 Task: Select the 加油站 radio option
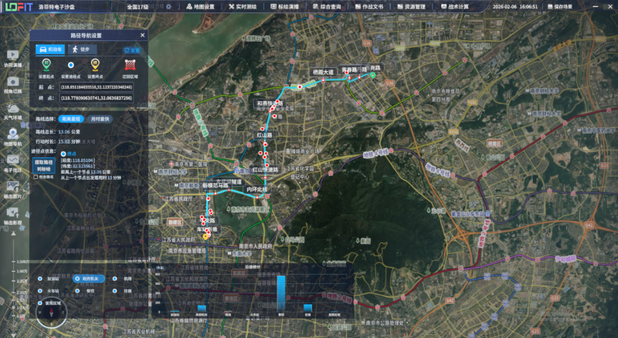pyautogui.click(x=40, y=279)
